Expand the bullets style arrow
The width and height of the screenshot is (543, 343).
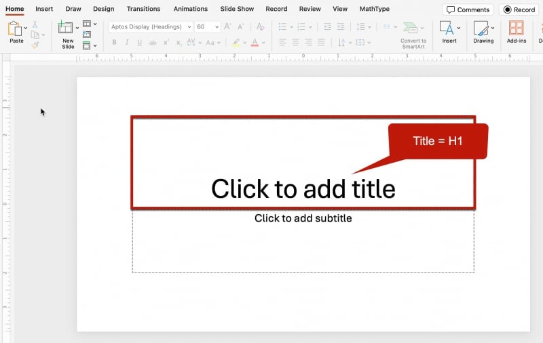coord(291,27)
